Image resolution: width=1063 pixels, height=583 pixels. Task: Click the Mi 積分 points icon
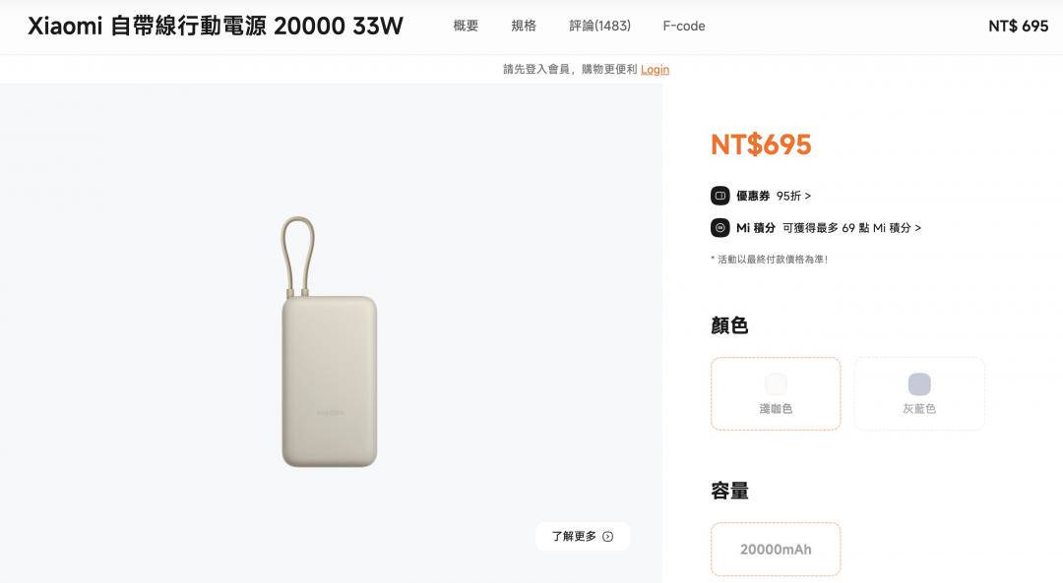(719, 227)
